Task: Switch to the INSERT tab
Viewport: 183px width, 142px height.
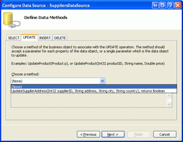Action: click(45, 38)
